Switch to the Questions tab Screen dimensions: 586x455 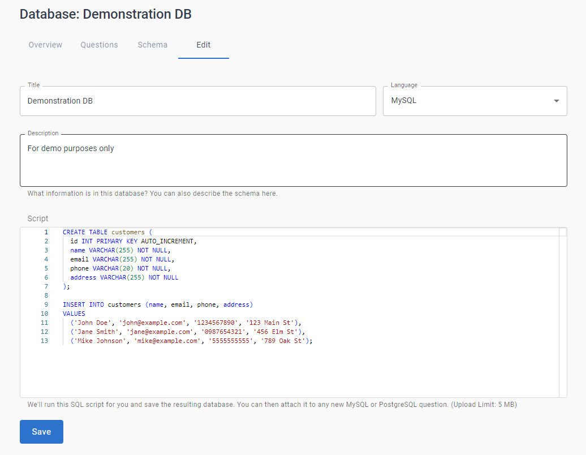click(99, 45)
